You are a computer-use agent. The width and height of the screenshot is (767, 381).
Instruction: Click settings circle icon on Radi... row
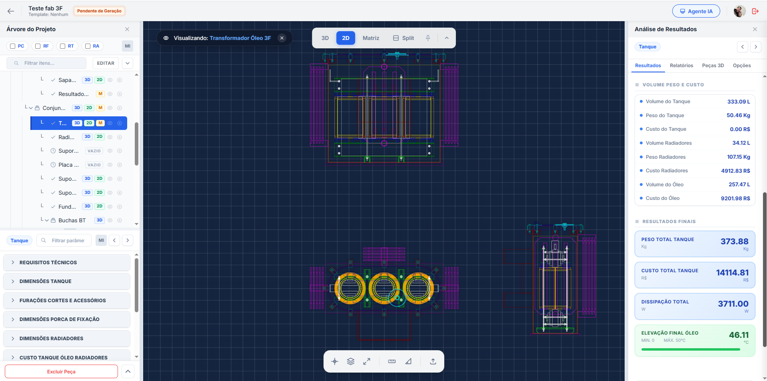pos(120,137)
